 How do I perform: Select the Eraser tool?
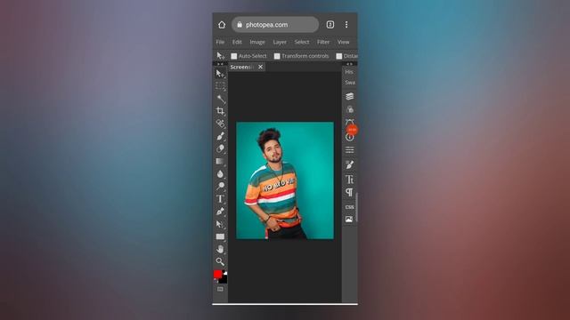click(x=220, y=148)
